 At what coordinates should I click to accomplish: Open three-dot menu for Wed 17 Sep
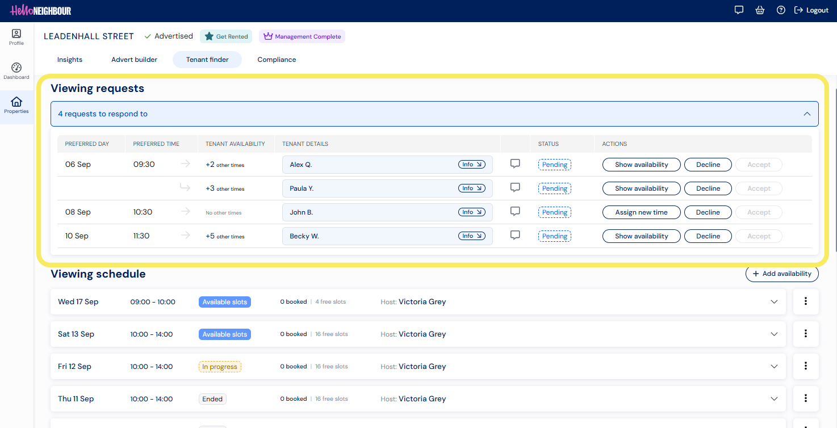coord(806,301)
